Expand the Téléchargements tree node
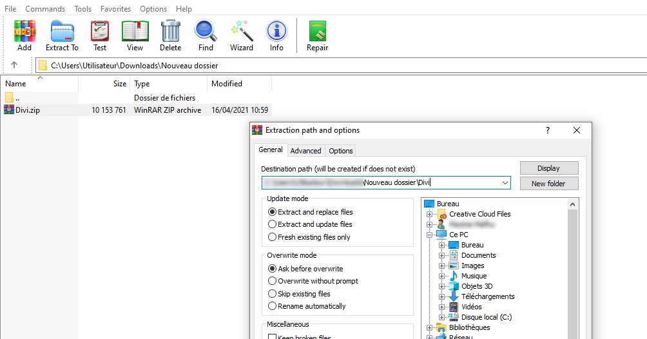 [x=442, y=296]
